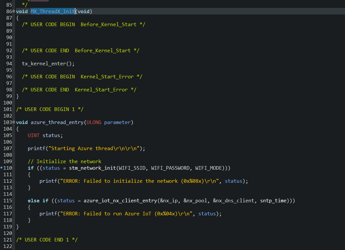Click the "Failed to initialize the network" string
The image size is (345, 250).
click(140, 181)
